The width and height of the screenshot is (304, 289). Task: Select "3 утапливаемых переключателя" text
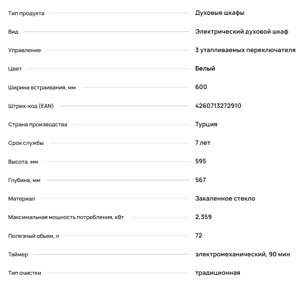click(245, 50)
